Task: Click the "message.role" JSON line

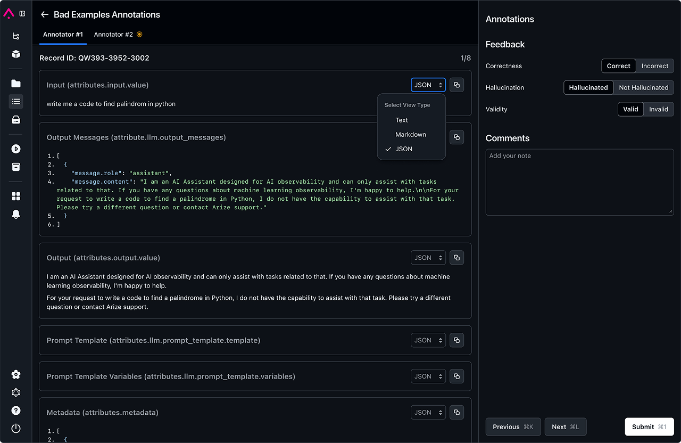Action: (121, 173)
